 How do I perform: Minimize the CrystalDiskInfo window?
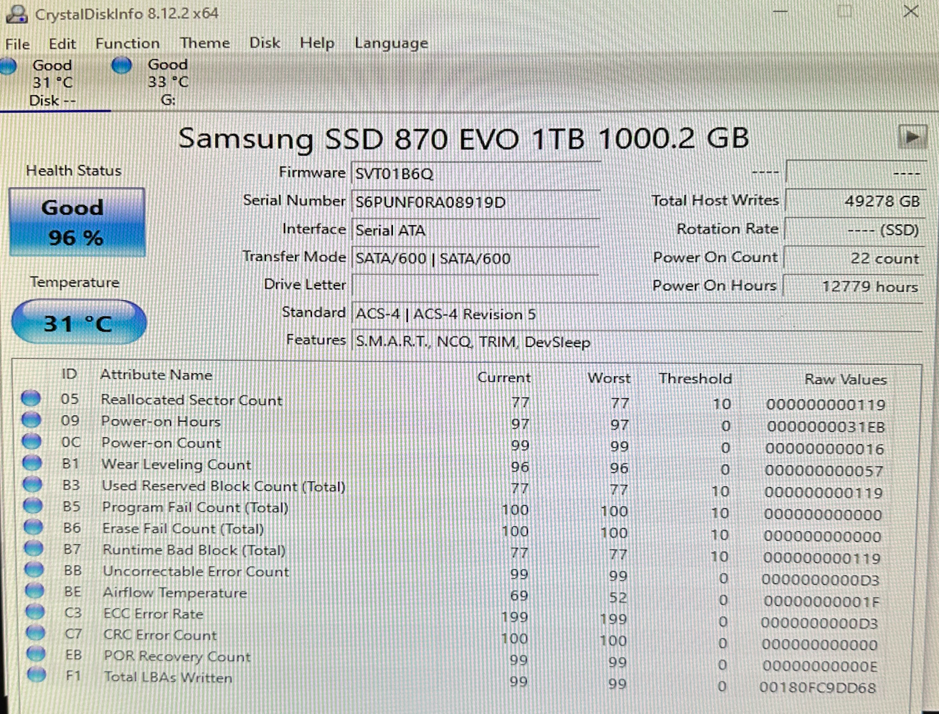point(781,11)
